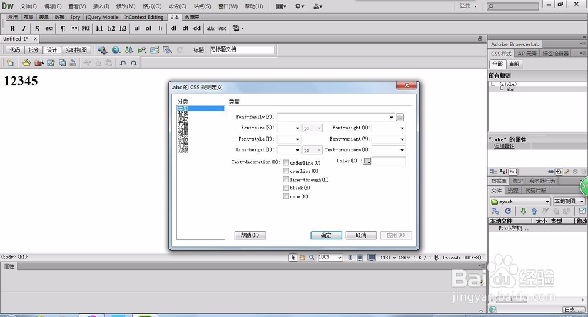The image size is (588, 317).
Task: Click the Color value text field
Action: pyautogui.click(x=389, y=161)
